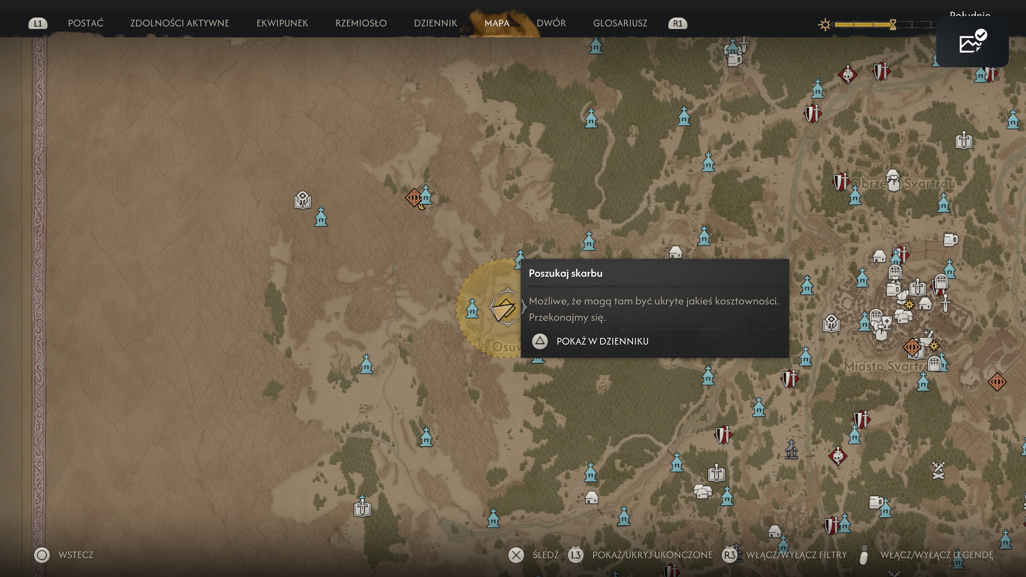The image size is (1026, 577).
Task: Open the DZIENNIK tab
Action: tap(435, 23)
